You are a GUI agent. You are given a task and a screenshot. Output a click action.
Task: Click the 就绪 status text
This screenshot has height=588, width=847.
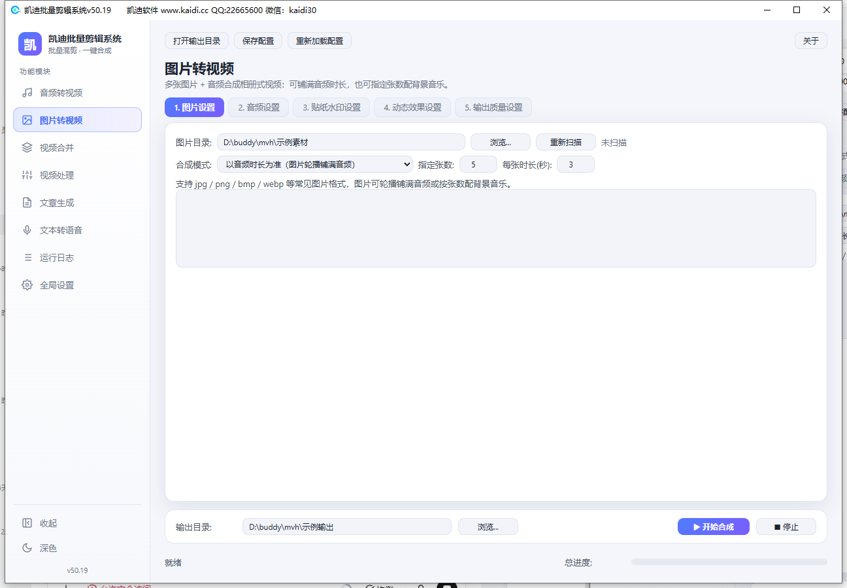coord(173,562)
